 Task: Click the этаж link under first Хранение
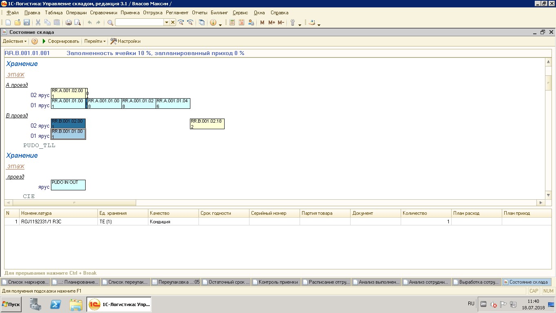[16, 75]
